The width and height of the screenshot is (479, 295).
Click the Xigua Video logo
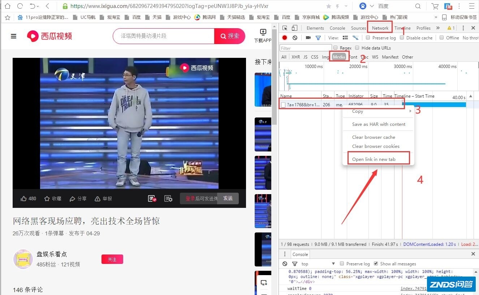[x=49, y=36]
